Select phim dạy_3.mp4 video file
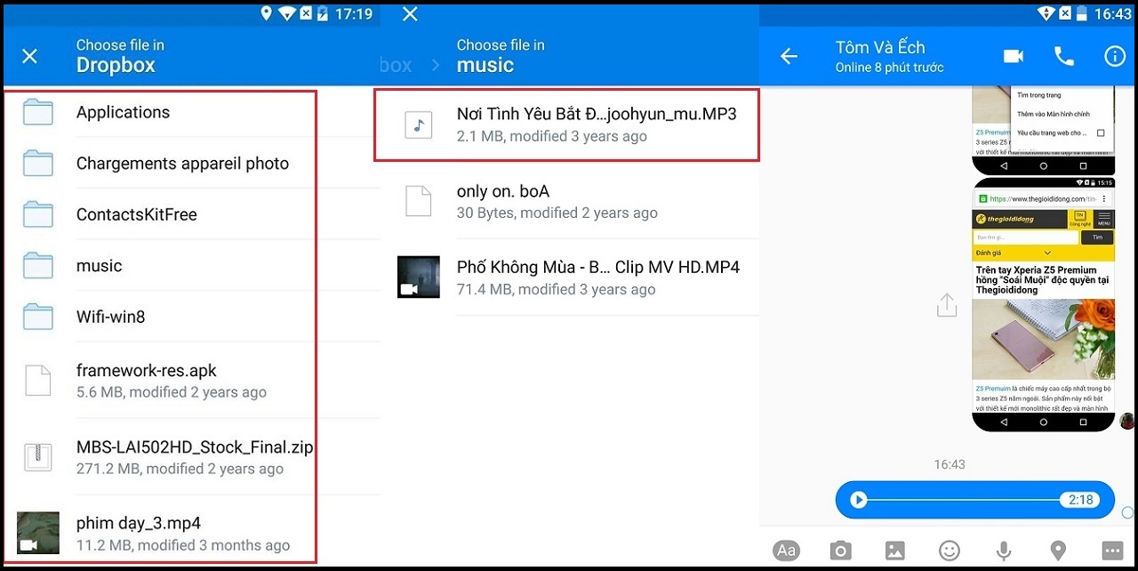Image resolution: width=1138 pixels, height=571 pixels. [191, 532]
